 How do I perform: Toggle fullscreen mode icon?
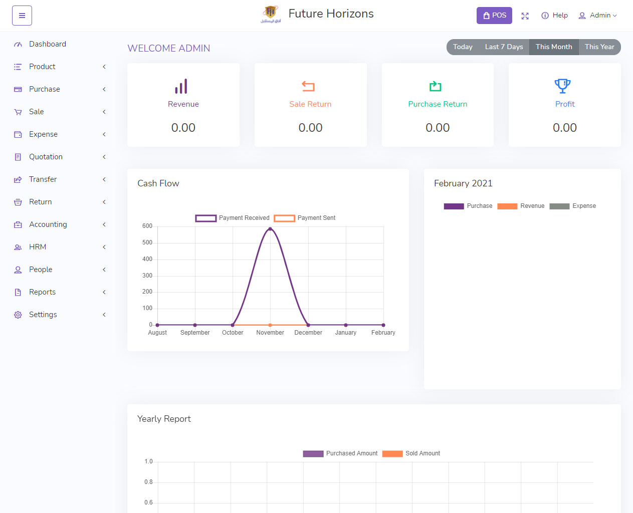tap(525, 16)
